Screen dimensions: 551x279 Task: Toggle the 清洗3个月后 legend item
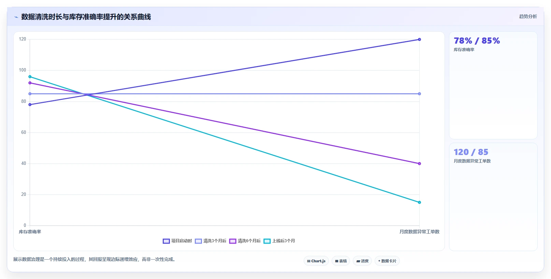[x=211, y=241]
